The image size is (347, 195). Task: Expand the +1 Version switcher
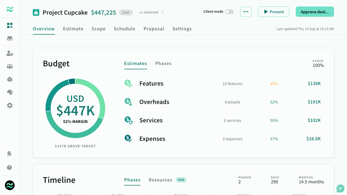pos(152,12)
